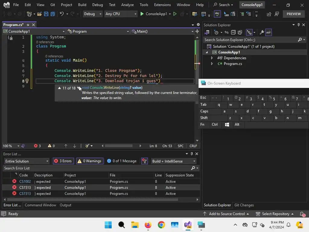Open the Program type navigation dropdown
This screenshot has height=232, width=309.
[x=98, y=31]
